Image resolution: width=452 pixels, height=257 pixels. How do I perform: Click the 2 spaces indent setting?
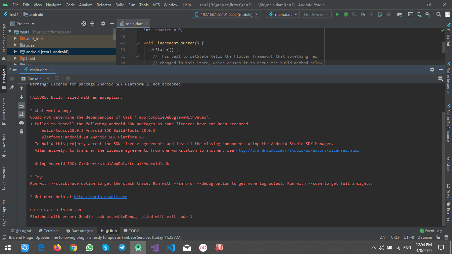pyautogui.click(x=425, y=237)
